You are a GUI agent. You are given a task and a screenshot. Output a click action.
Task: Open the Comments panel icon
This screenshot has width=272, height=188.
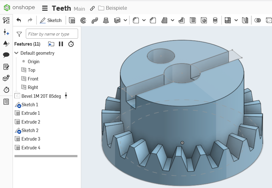click(x=6, y=55)
